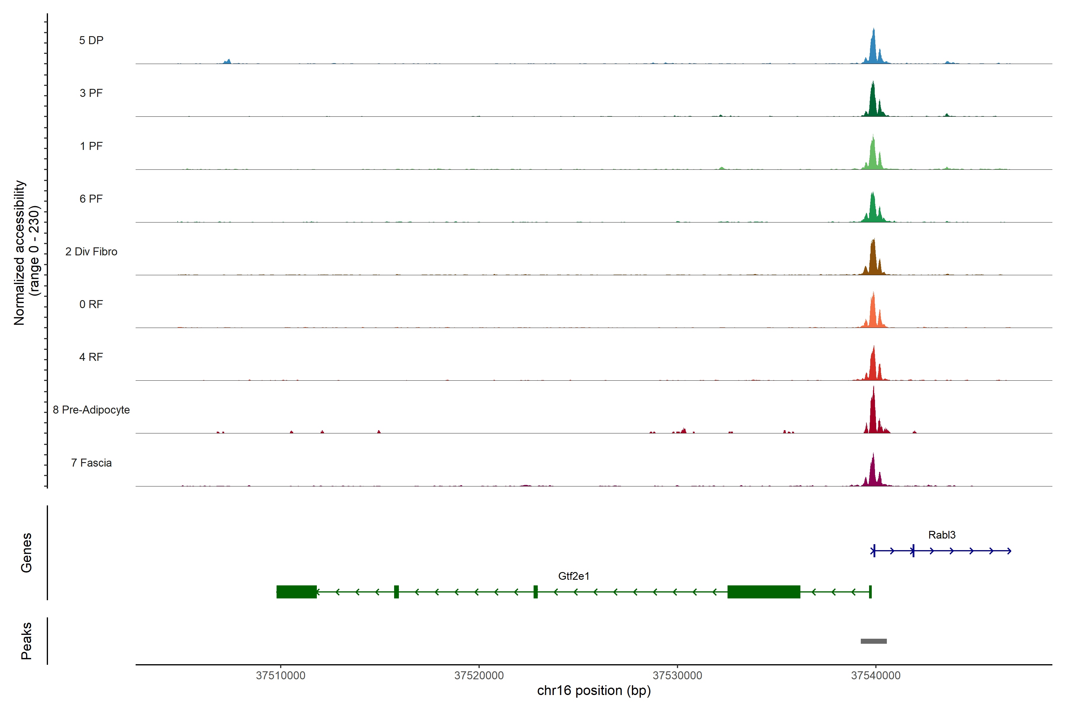This screenshot has width=1066, height=711.
Task: Click the gray peak region bar
Action: tap(873, 641)
